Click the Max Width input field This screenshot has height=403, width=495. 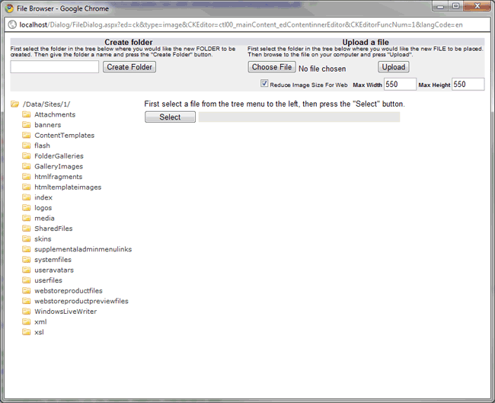pos(400,84)
